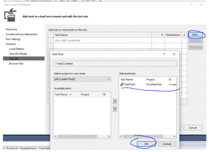Screen dimensions: 209x152
Task: Click the Selected tests horizontal scrollbar thumb
Action: pyautogui.click(x=143, y=136)
